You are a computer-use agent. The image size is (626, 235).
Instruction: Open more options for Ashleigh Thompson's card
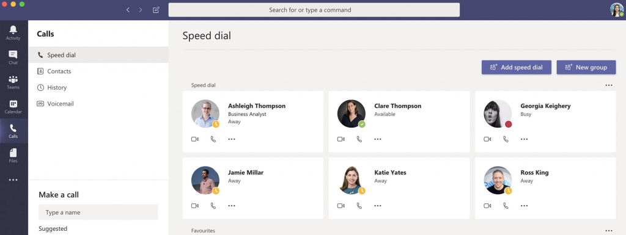pyautogui.click(x=232, y=139)
